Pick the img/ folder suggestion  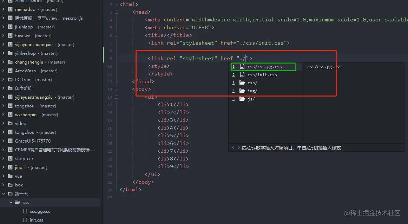(x=265, y=91)
